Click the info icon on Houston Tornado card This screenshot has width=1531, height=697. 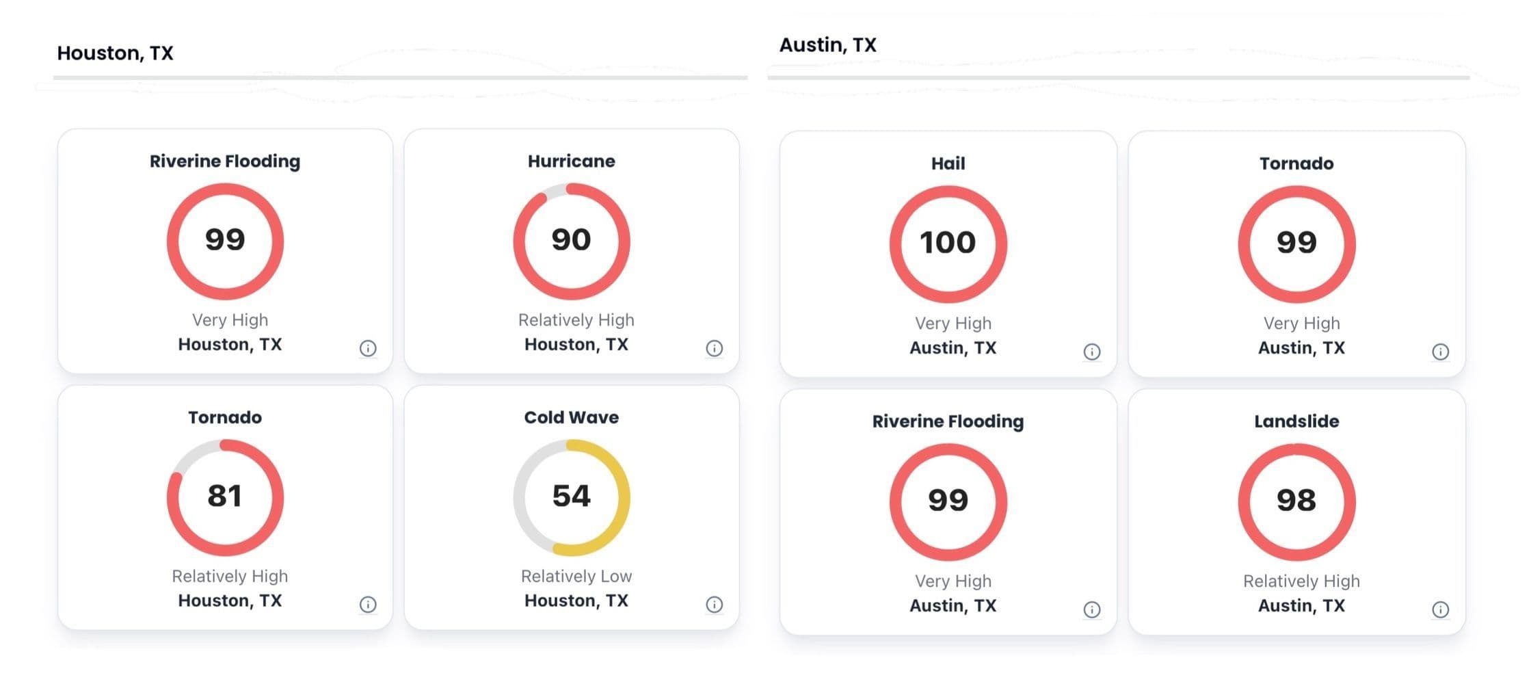coord(369,605)
